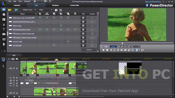Click the preview quality display icon
Screen dimensions: 175x98
point(129,50)
